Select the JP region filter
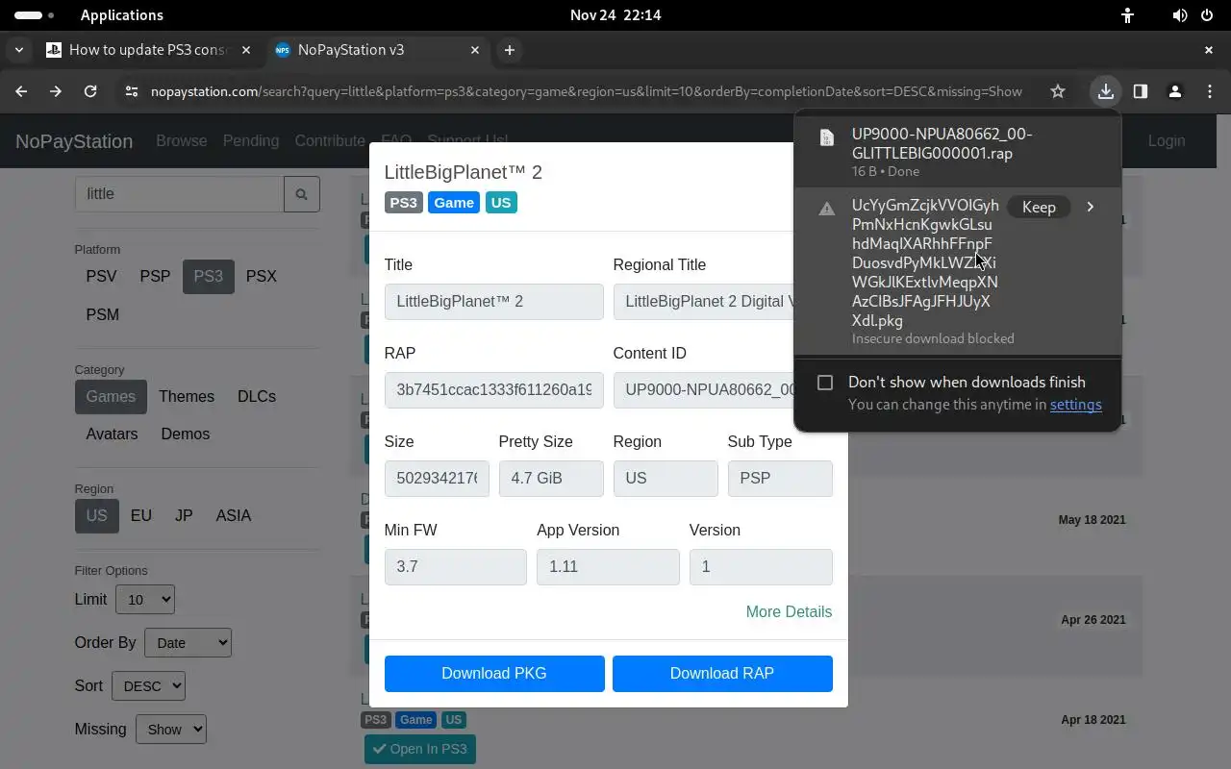 (x=184, y=516)
